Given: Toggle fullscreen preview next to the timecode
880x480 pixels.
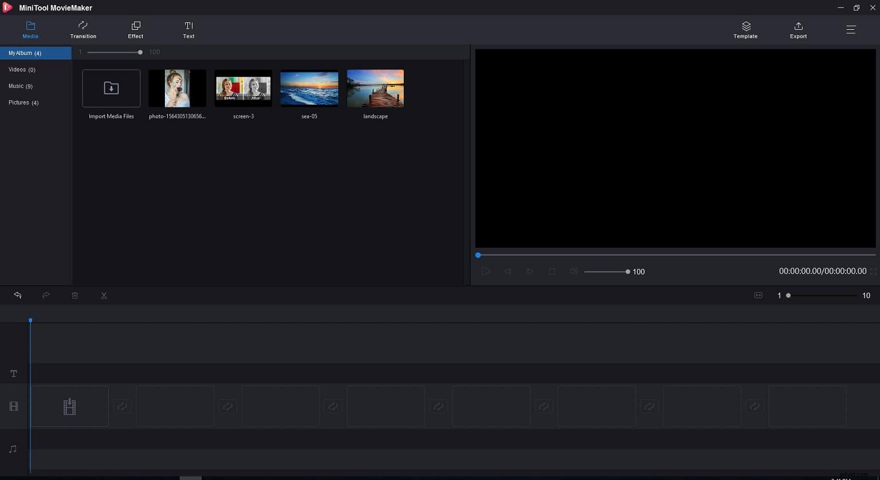Looking at the screenshot, I should coord(874,271).
